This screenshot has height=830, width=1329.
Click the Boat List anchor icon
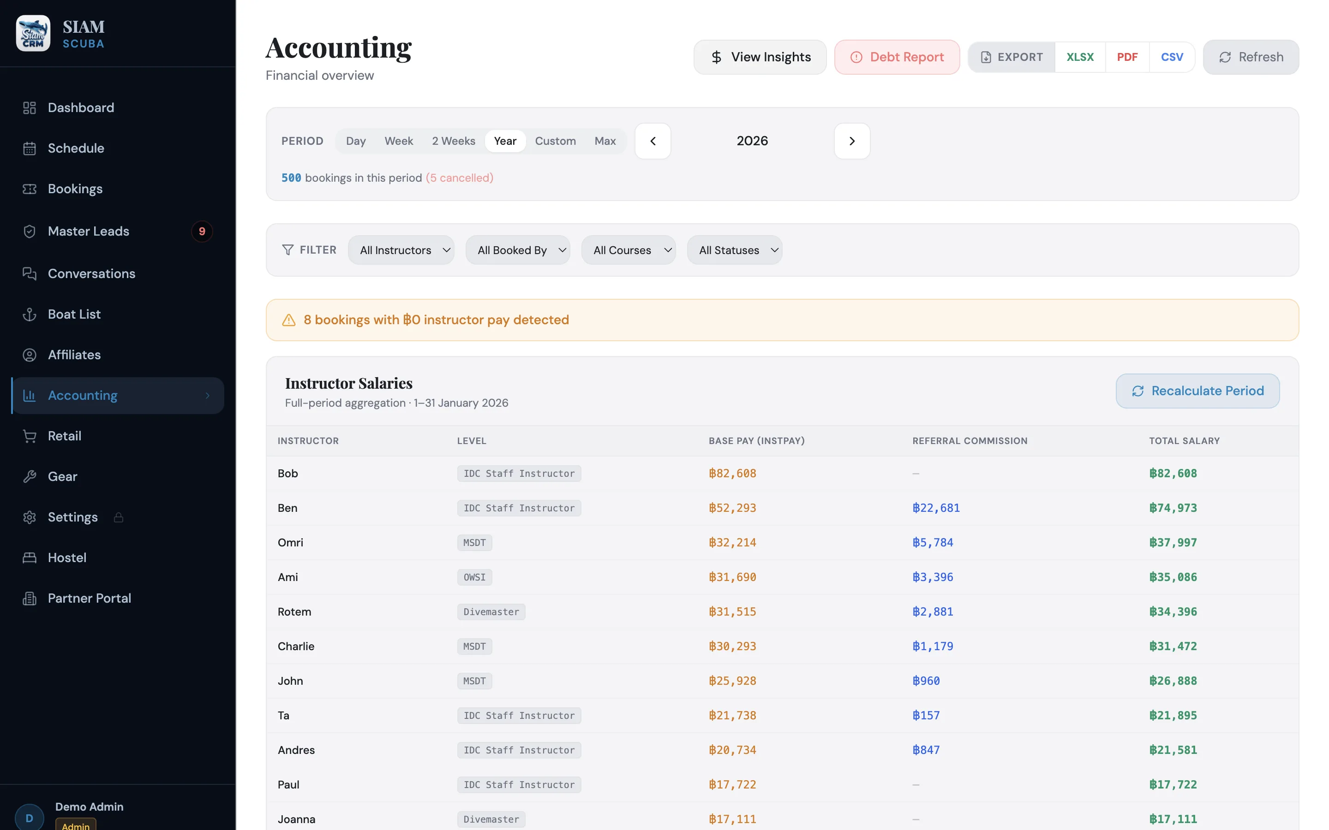(30, 314)
